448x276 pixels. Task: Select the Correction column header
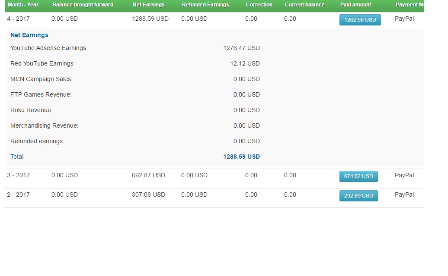tap(259, 5)
